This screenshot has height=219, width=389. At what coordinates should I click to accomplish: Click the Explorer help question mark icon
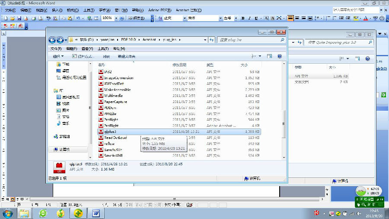click(280, 56)
